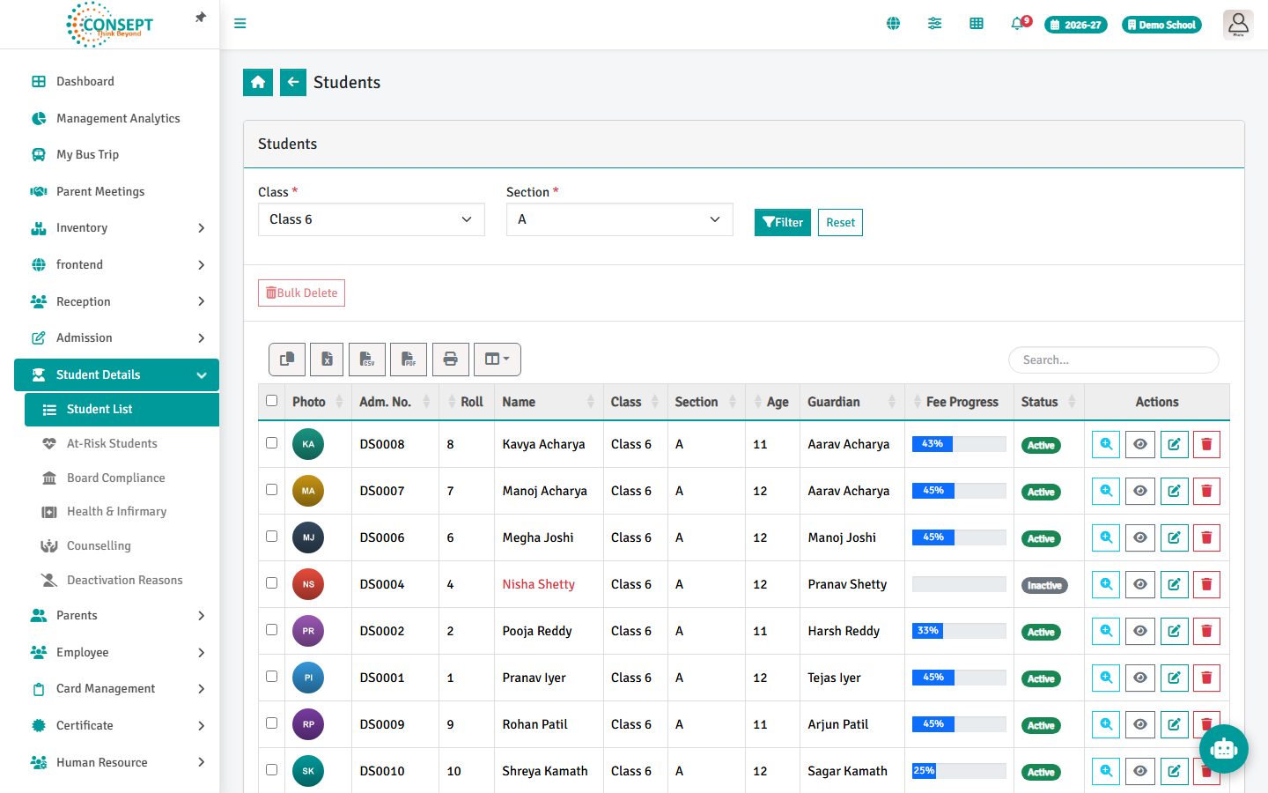Open At-Risk Students in the sidebar

tap(112, 443)
